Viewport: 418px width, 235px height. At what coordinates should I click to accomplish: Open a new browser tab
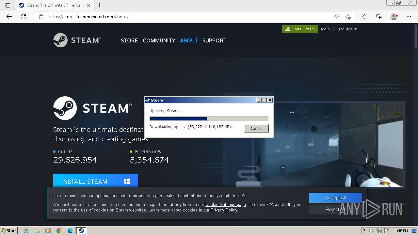point(100,5)
